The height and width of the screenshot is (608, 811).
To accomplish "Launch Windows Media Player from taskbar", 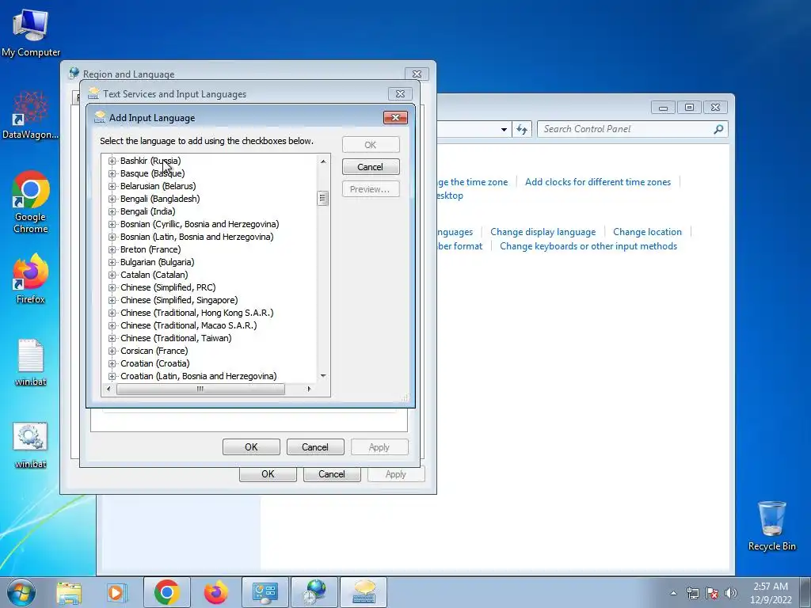I will tap(117, 592).
